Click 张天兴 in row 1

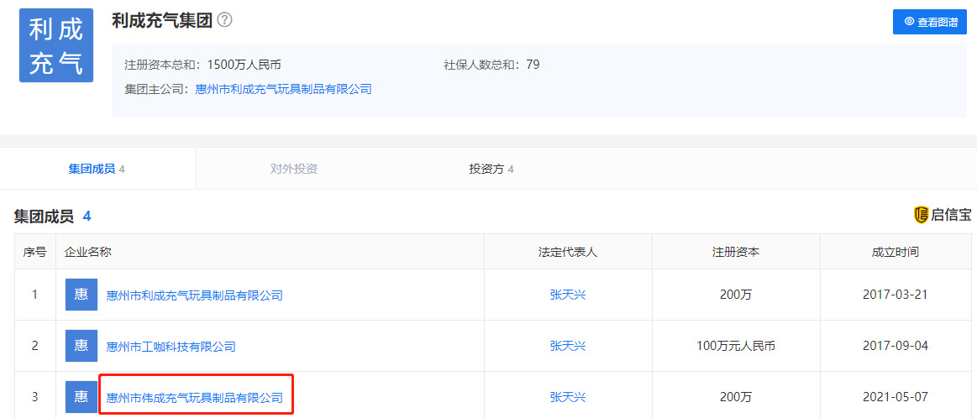568,295
